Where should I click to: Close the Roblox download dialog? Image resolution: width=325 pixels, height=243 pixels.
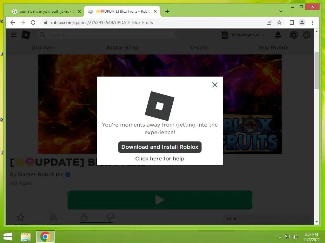click(215, 85)
